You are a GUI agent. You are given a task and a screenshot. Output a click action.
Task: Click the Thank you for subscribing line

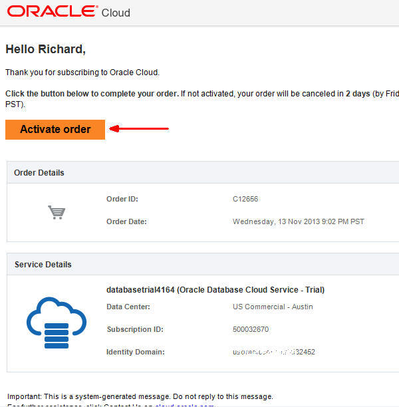(x=82, y=72)
